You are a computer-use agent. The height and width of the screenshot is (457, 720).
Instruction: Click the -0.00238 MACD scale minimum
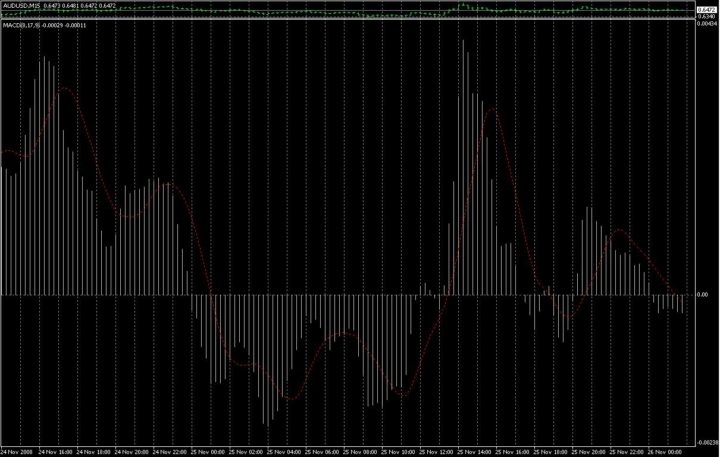(x=708, y=443)
